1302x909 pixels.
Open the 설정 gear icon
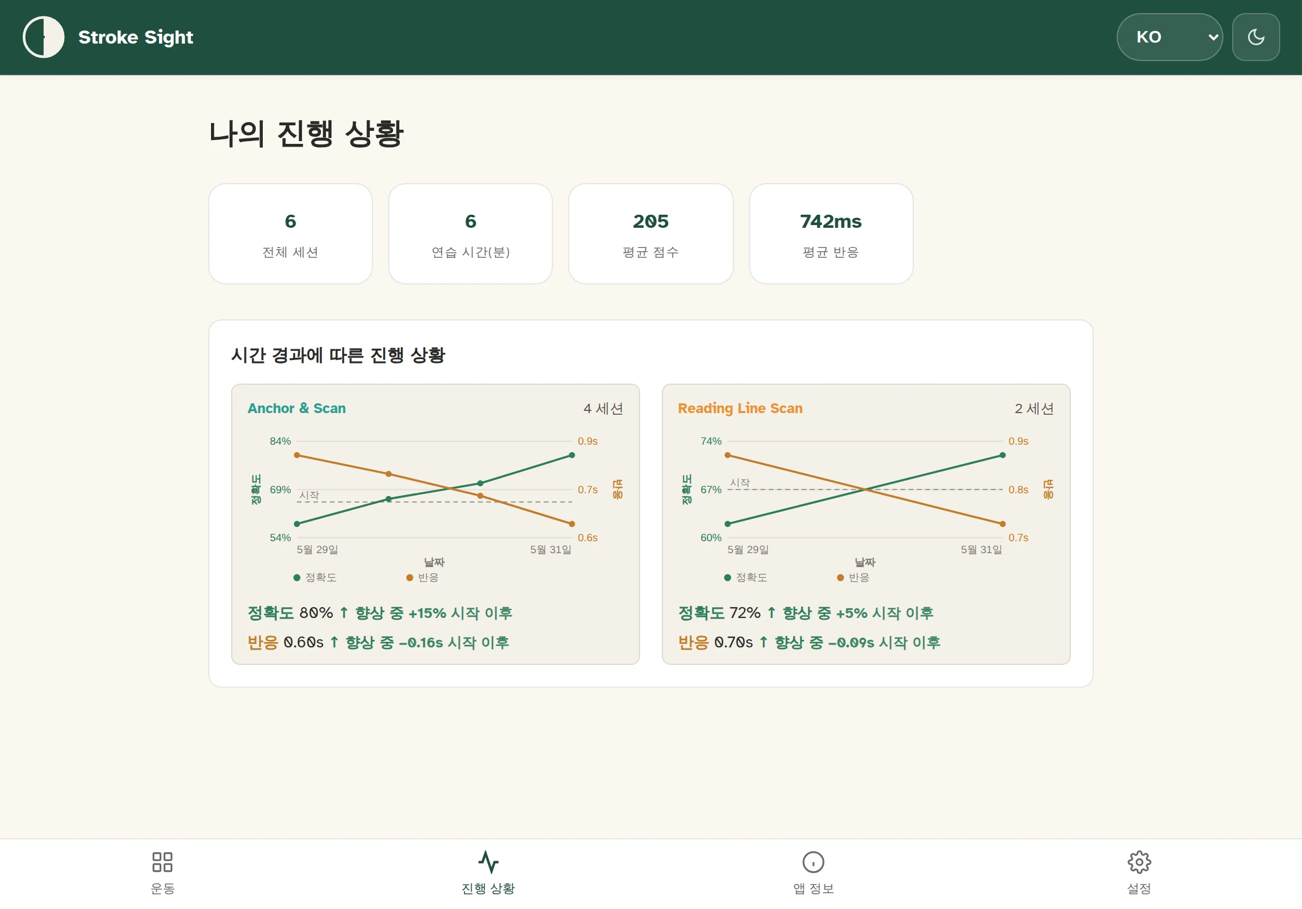pyautogui.click(x=1138, y=862)
